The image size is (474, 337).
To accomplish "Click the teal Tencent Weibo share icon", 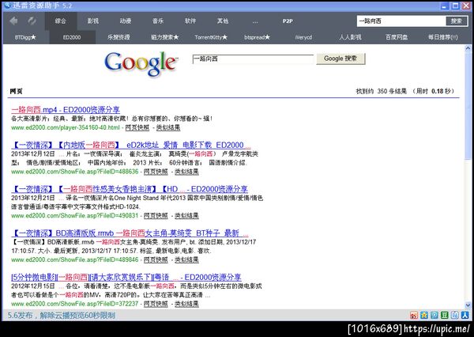I will [x=434, y=315].
